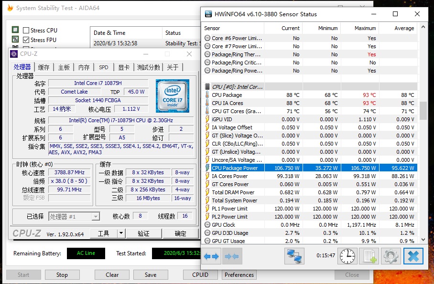Click the blue X close sensors icon
434x284 pixels.
pyautogui.click(x=413, y=256)
